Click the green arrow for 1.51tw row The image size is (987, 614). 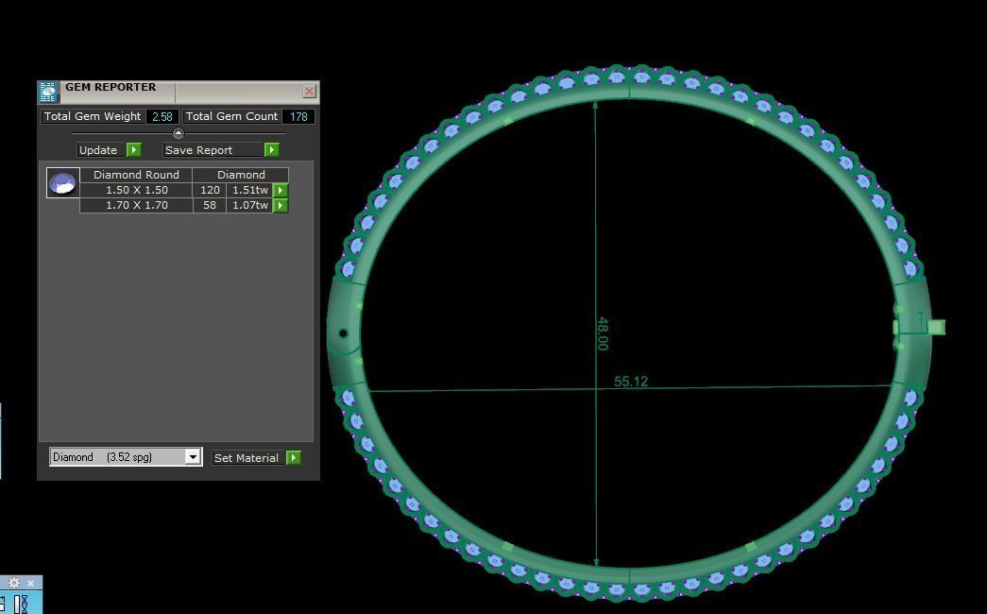(281, 190)
